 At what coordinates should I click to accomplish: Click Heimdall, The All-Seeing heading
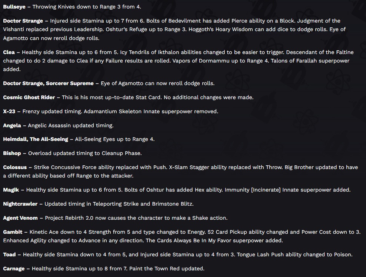tap(36, 139)
